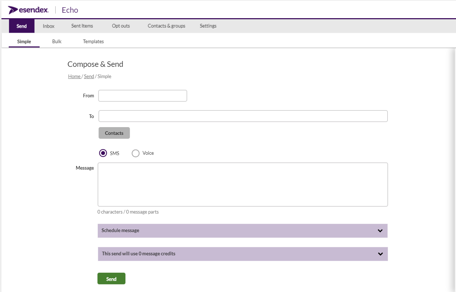
Task: Expand the Schedule message chevron
Action: click(380, 231)
